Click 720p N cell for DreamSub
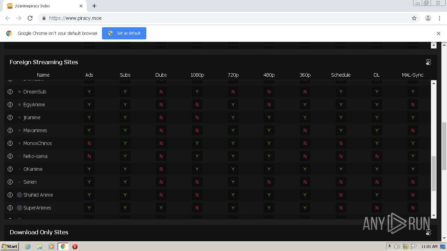Screen dimensions: 447x251 pyautogui.click(x=233, y=92)
